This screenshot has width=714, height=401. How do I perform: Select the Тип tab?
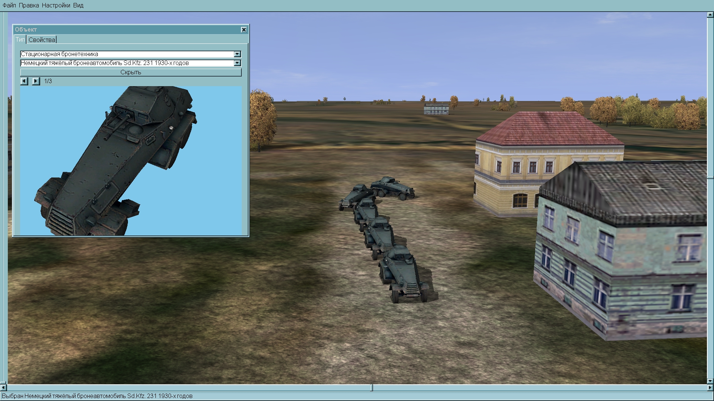20,40
